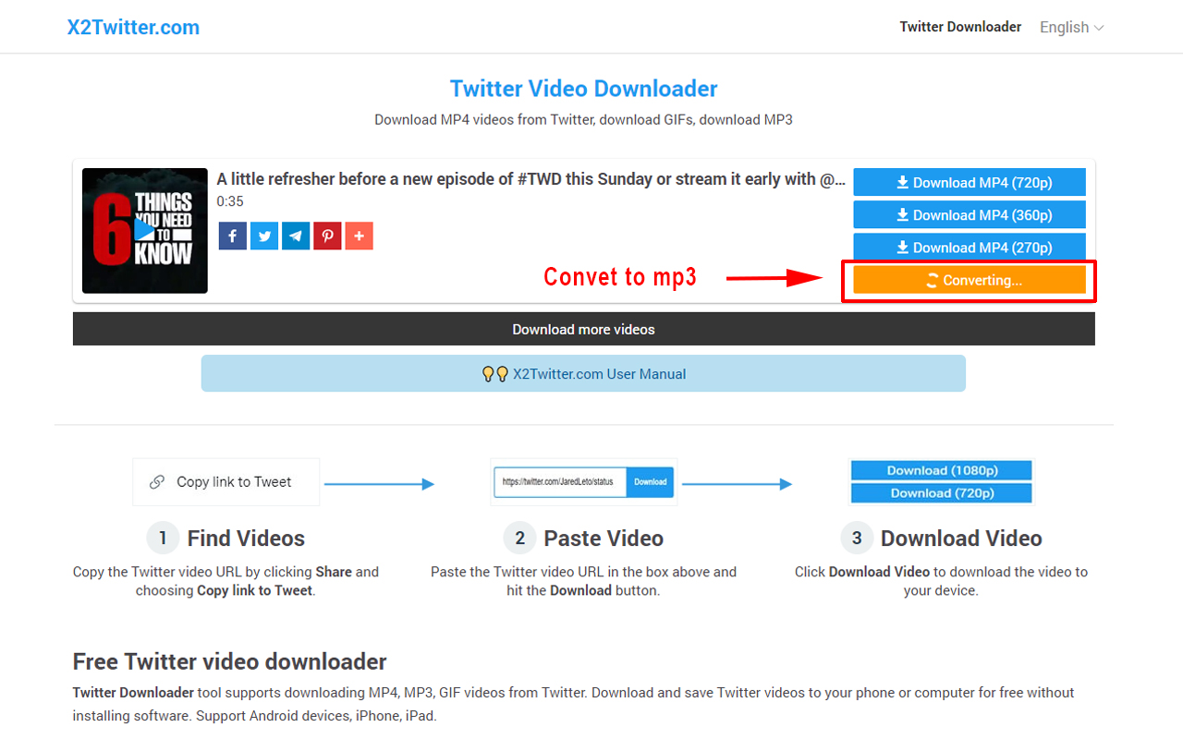The height and width of the screenshot is (739, 1183).
Task: Click the chevron next to English
Action: tap(1099, 27)
